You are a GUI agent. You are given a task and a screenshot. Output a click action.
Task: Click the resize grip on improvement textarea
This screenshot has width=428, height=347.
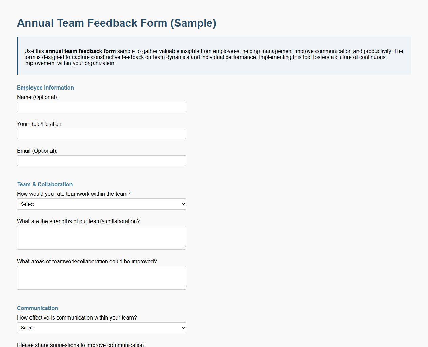(185, 288)
